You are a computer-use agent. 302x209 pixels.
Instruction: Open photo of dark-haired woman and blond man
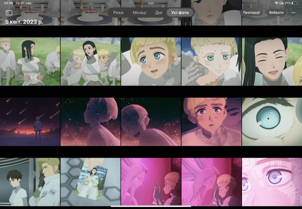(30, 182)
